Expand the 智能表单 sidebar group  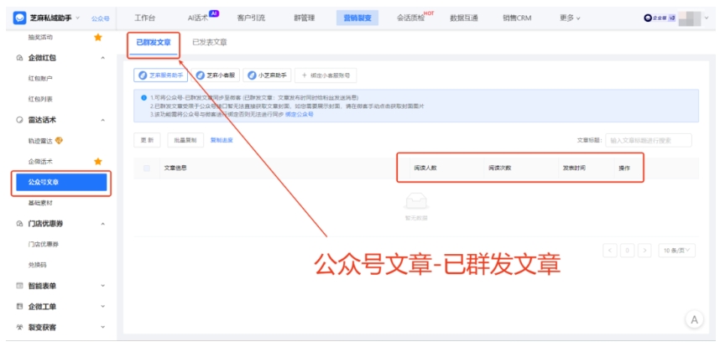tap(102, 286)
